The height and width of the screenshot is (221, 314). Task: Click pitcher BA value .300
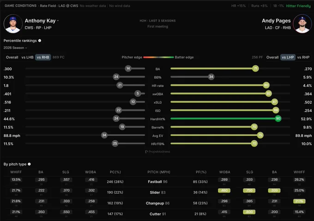point(7,69)
